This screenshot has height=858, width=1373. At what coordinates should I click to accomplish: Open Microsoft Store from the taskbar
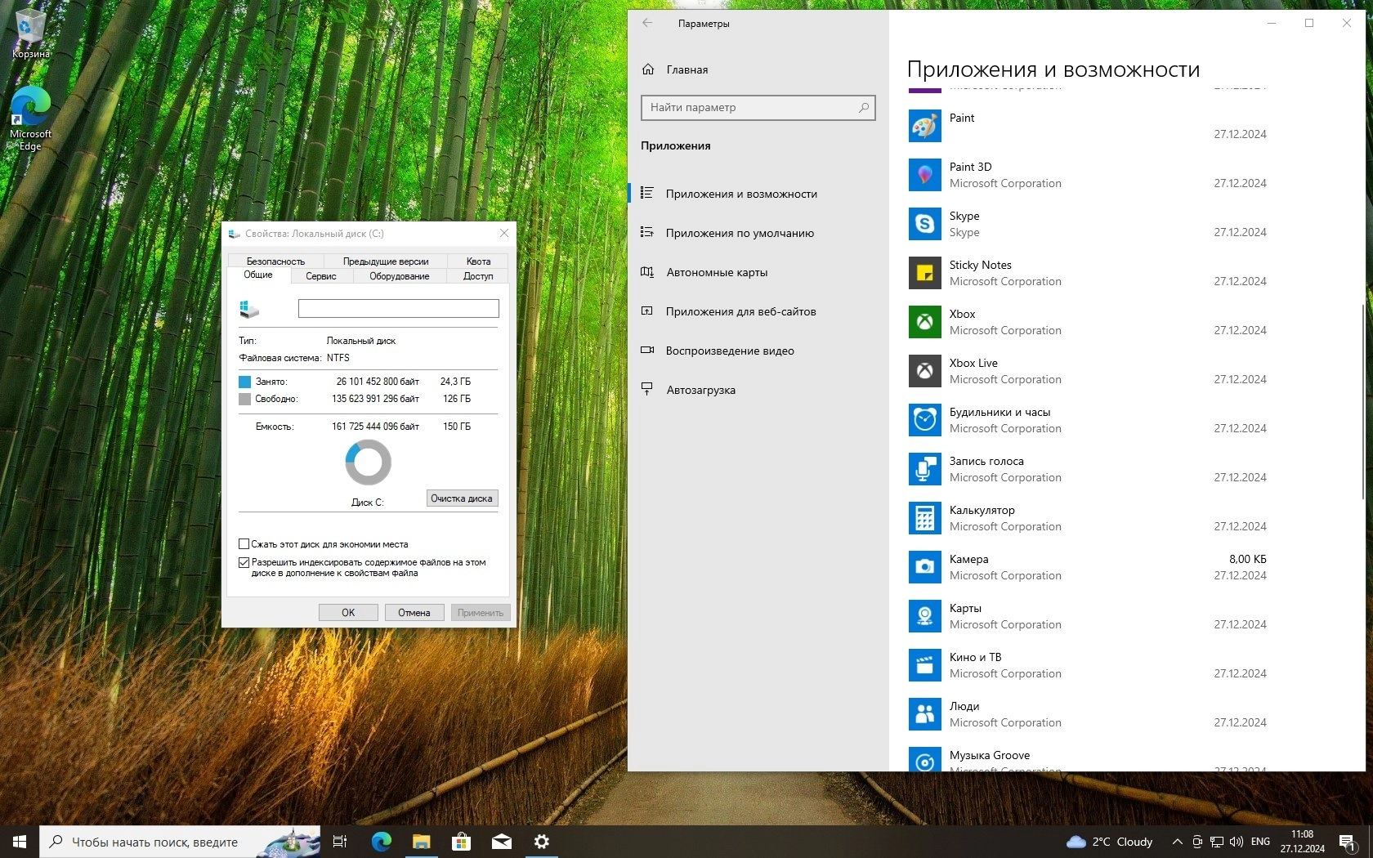tap(462, 841)
